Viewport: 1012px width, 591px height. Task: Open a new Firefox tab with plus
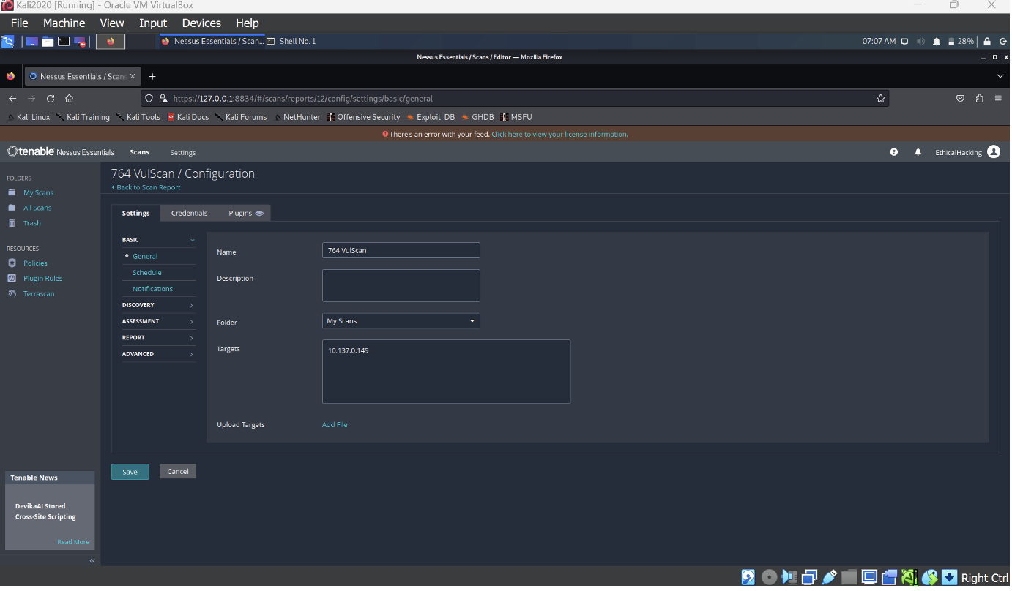(152, 76)
